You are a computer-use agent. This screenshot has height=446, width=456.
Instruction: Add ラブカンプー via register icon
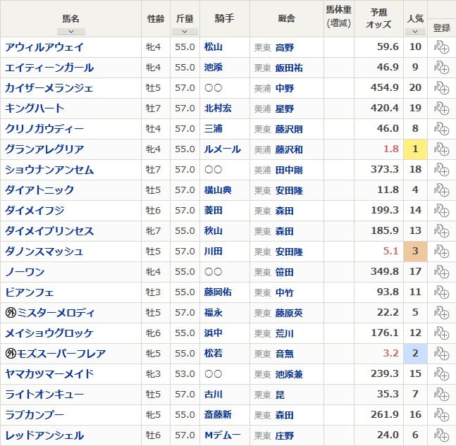[x=441, y=415]
